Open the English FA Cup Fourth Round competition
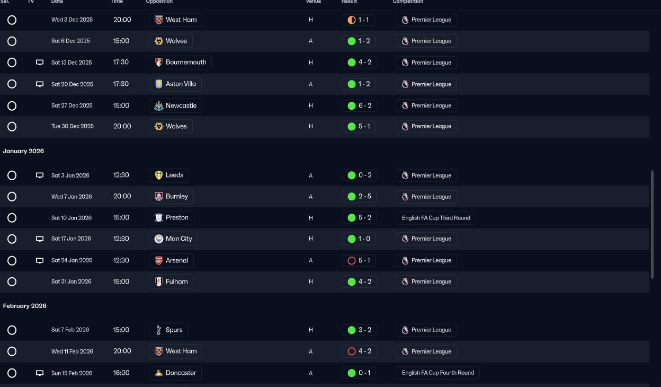Screen dimensions: 661x387 [438, 373]
